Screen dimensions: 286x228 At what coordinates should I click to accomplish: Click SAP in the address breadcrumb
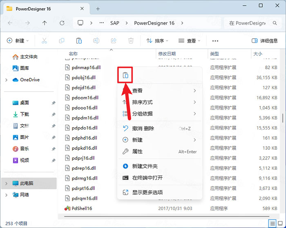(115, 23)
